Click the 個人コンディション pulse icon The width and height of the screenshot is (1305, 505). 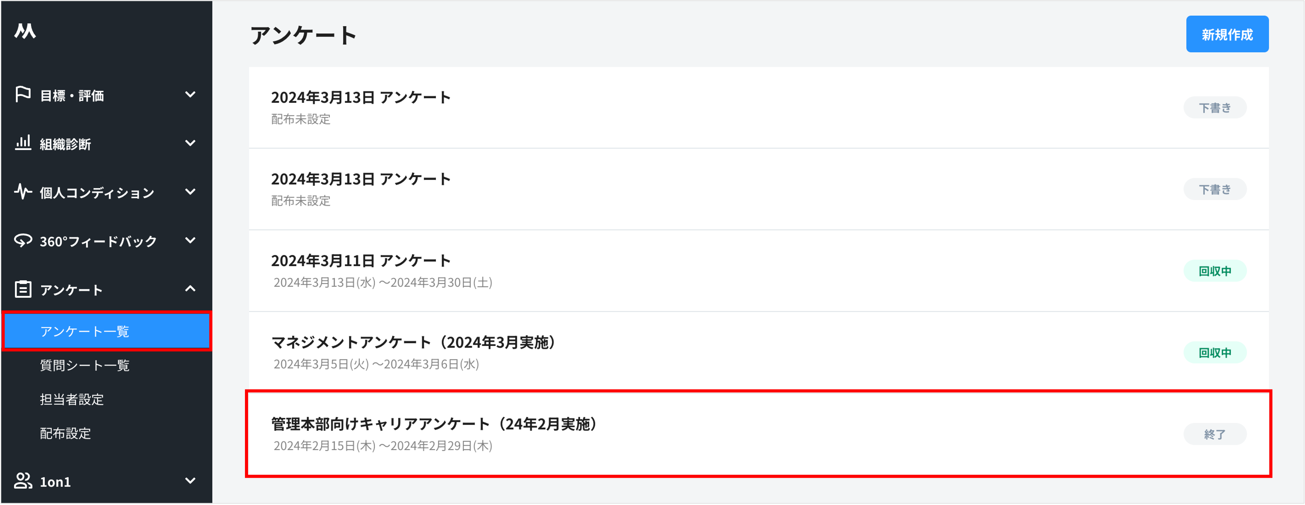tap(23, 192)
